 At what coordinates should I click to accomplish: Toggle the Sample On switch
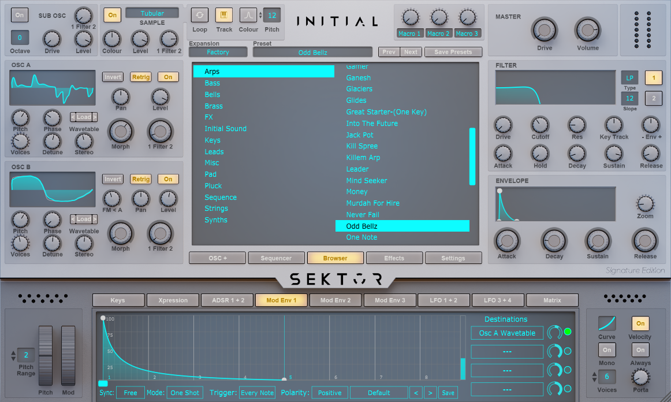point(112,15)
